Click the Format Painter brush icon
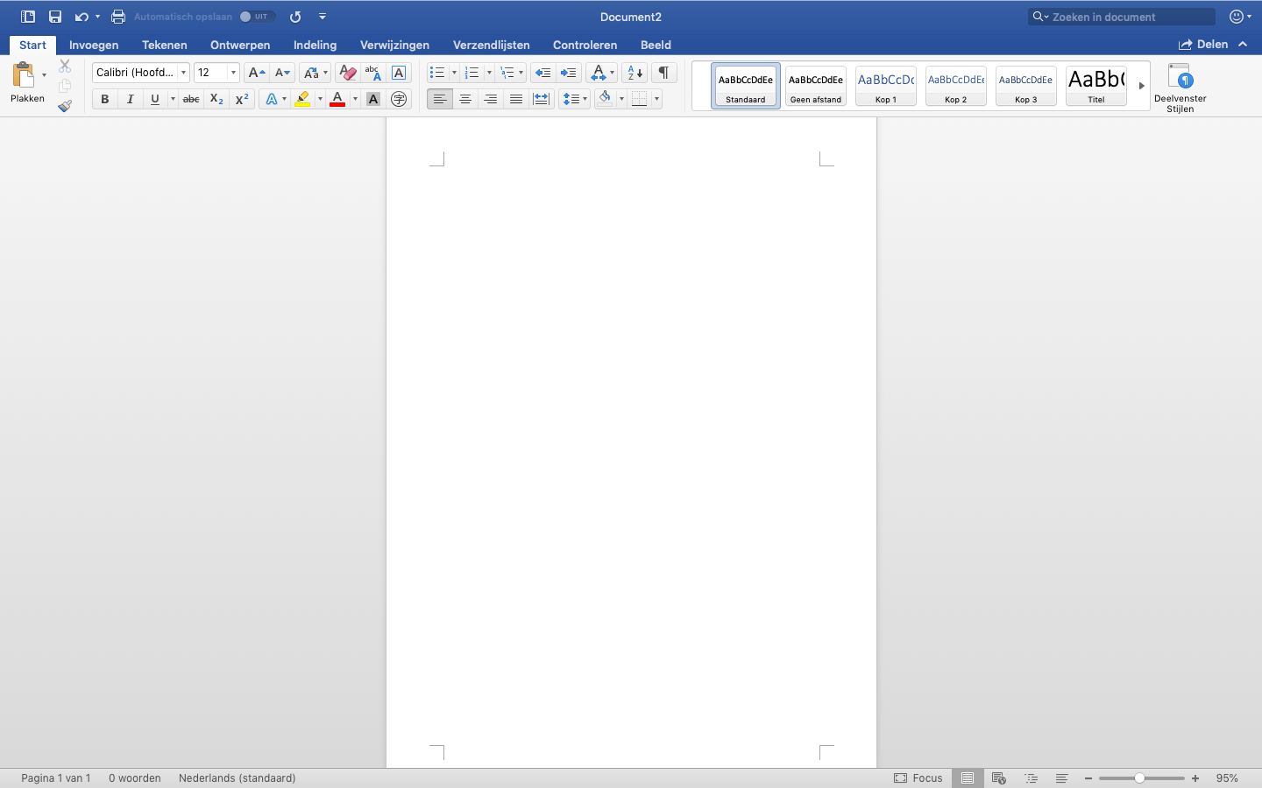This screenshot has height=788, width=1262. (x=65, y=106)
